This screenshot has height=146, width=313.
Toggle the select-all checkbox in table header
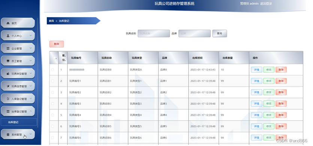[x=54, y=58]
